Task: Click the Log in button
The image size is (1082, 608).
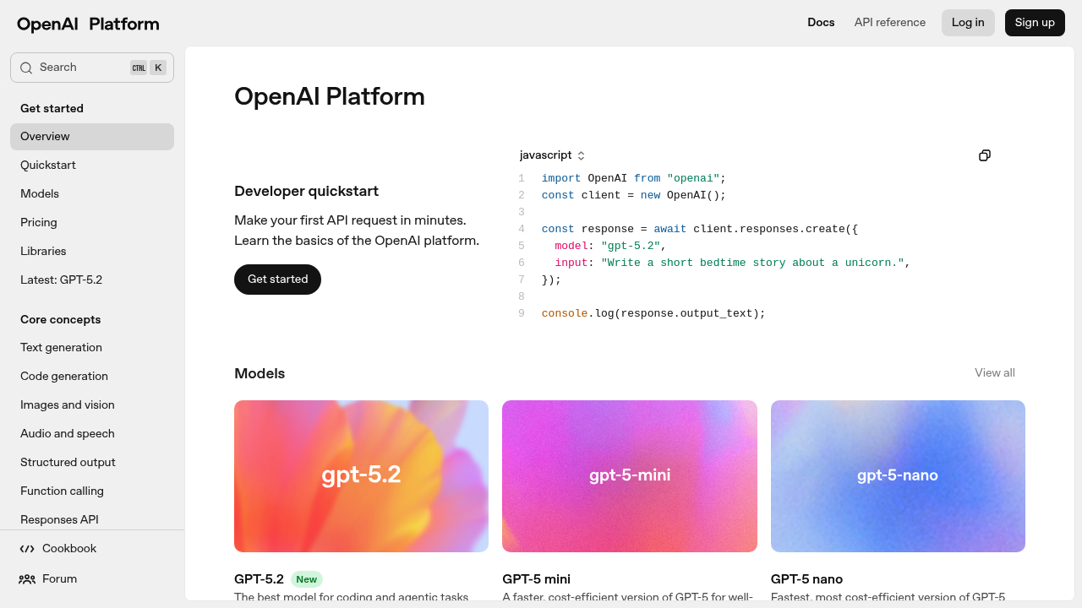Action: click(x=968, y=23)
